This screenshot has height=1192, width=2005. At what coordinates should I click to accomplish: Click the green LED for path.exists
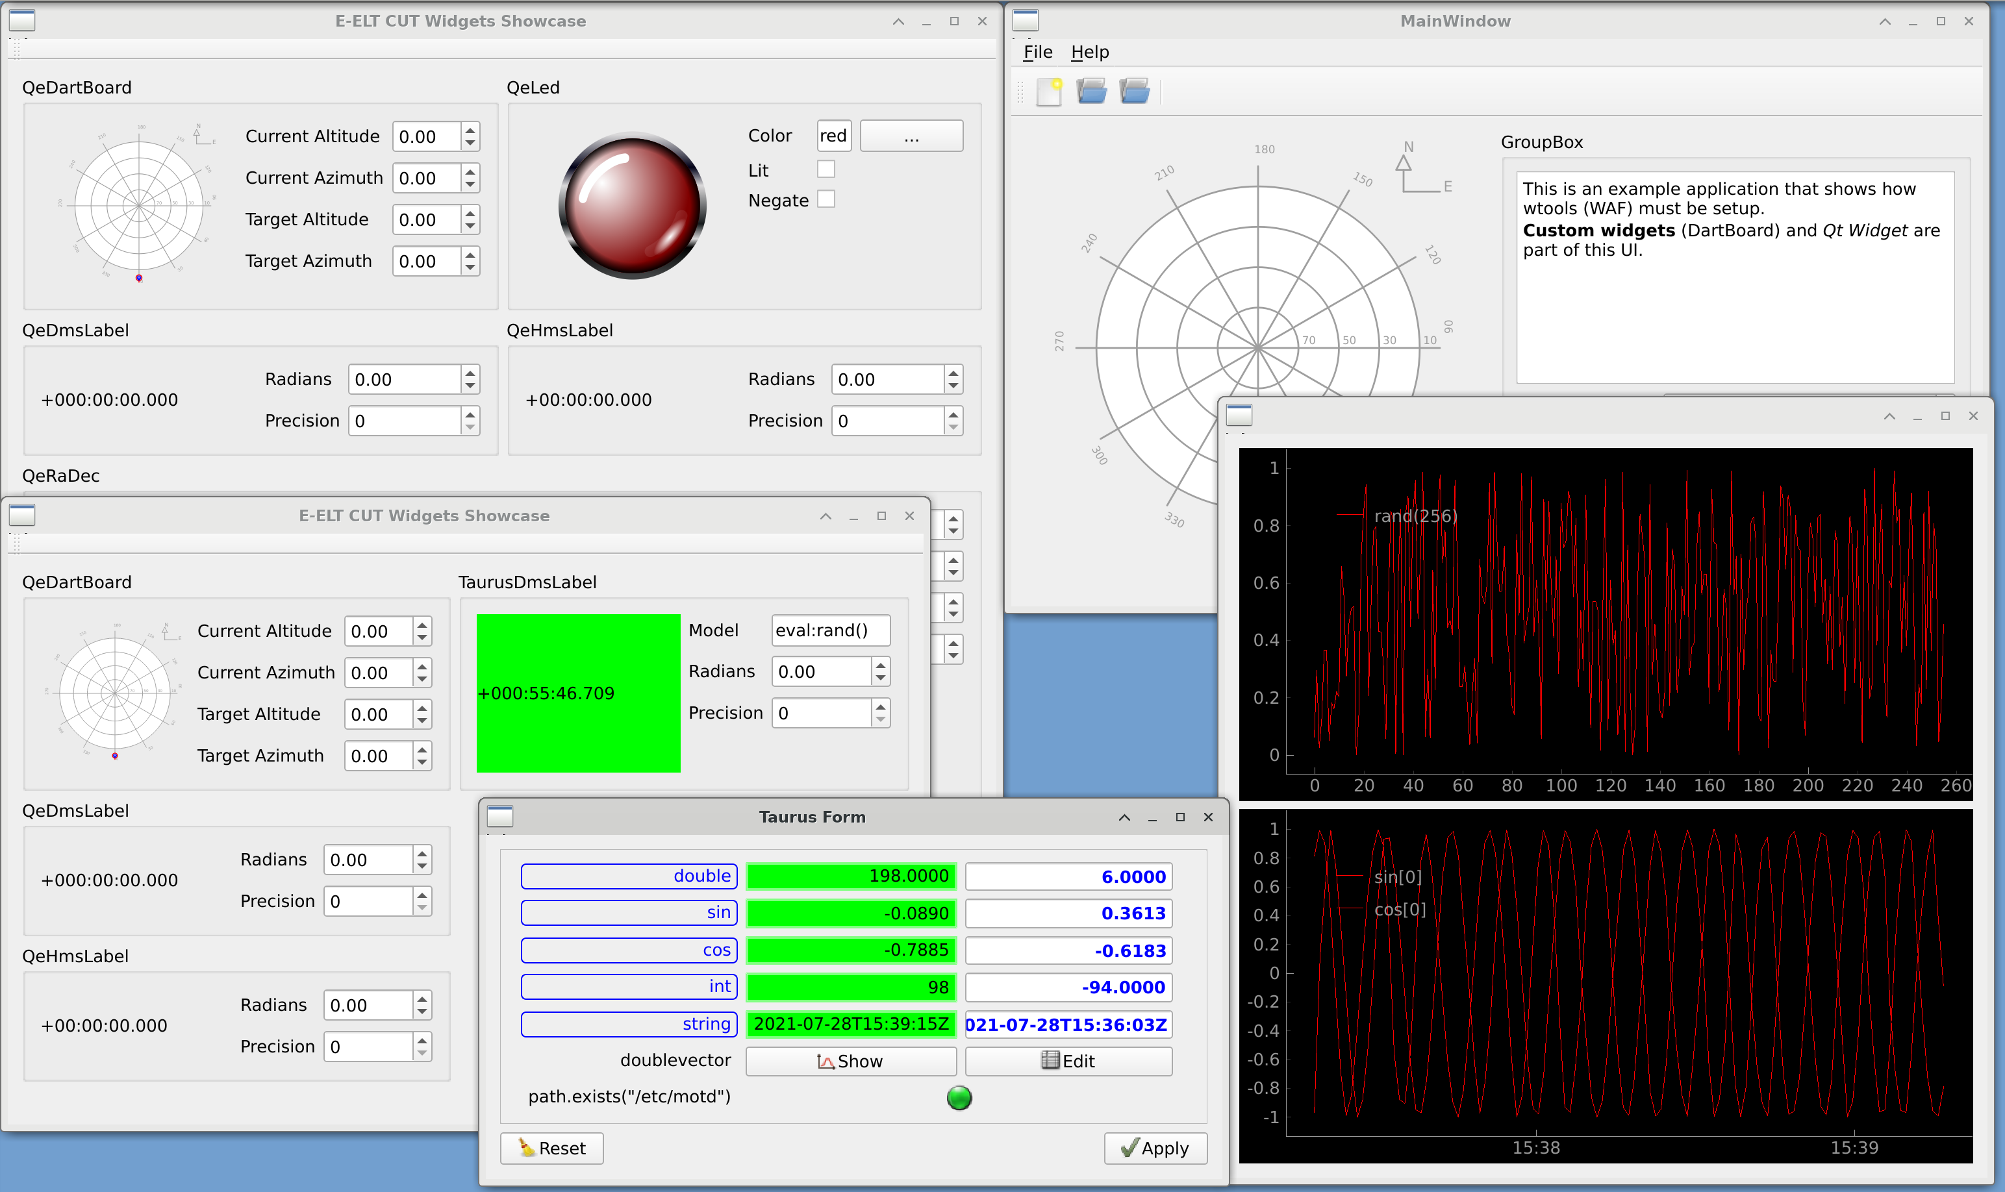pyautogui.click(x=959, y=1097)
